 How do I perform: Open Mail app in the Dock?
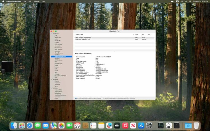point(46,126)
